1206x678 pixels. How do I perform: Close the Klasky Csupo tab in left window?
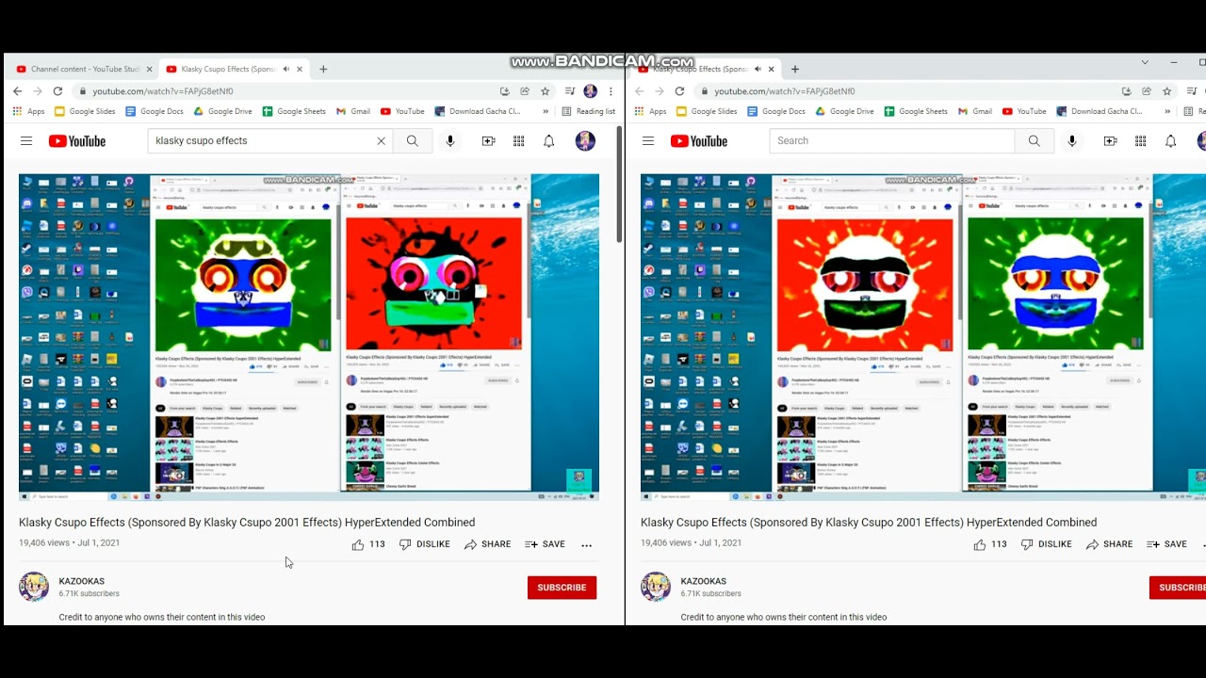pyautogui.click(x=301, y=69)
